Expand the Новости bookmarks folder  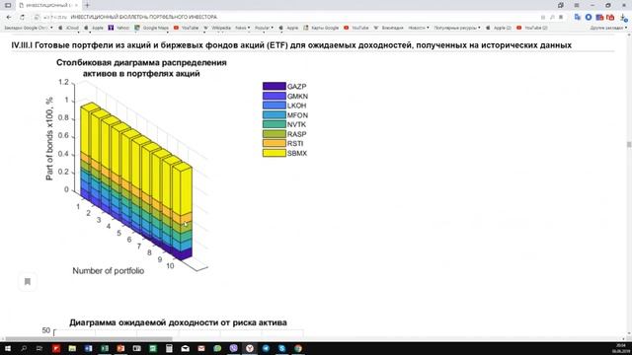click(419, 28)
